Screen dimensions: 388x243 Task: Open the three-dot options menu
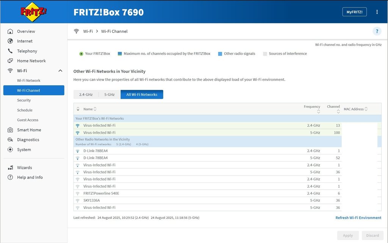(x=377, y=12)
